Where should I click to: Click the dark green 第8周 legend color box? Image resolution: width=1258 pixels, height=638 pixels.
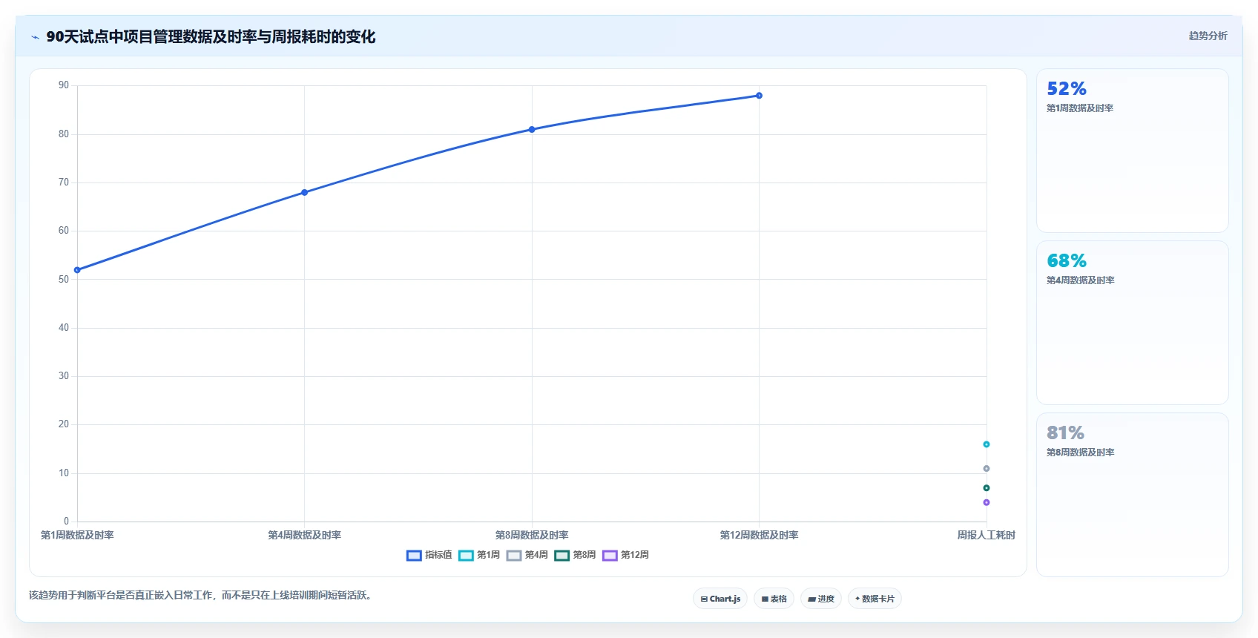coord(562,556)
